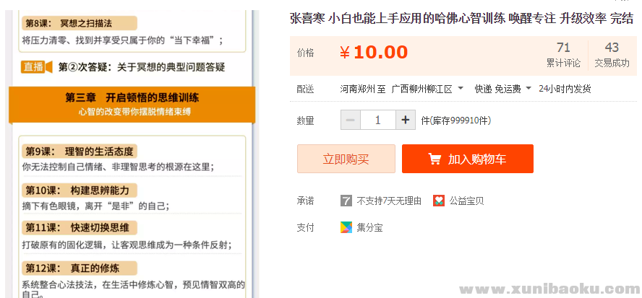Click the 公益宝贝 label text
642x298 pixels.
466,201
